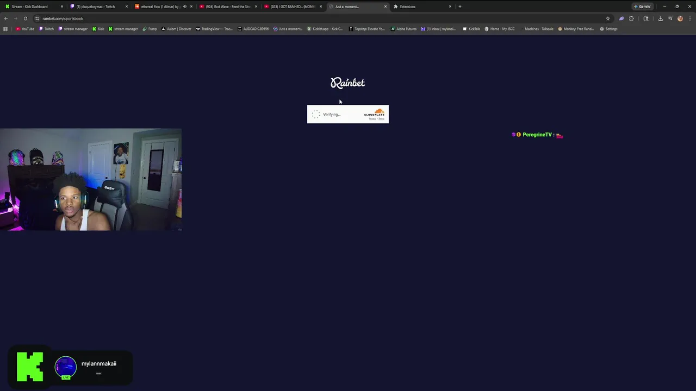The image size is (696, 391).
Task: Click the mylannmakaii username text
Action: pos(99,363)
